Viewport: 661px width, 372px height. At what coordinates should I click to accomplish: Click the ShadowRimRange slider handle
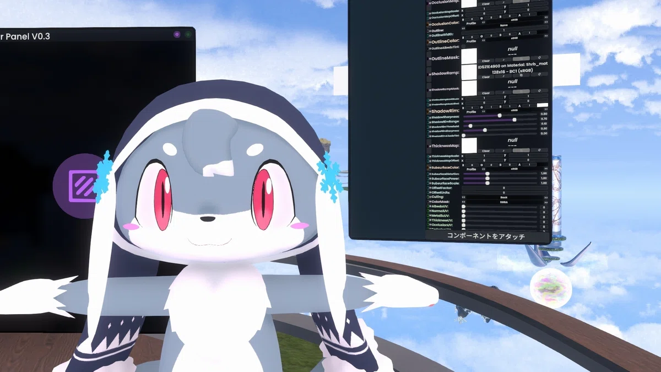514,120
